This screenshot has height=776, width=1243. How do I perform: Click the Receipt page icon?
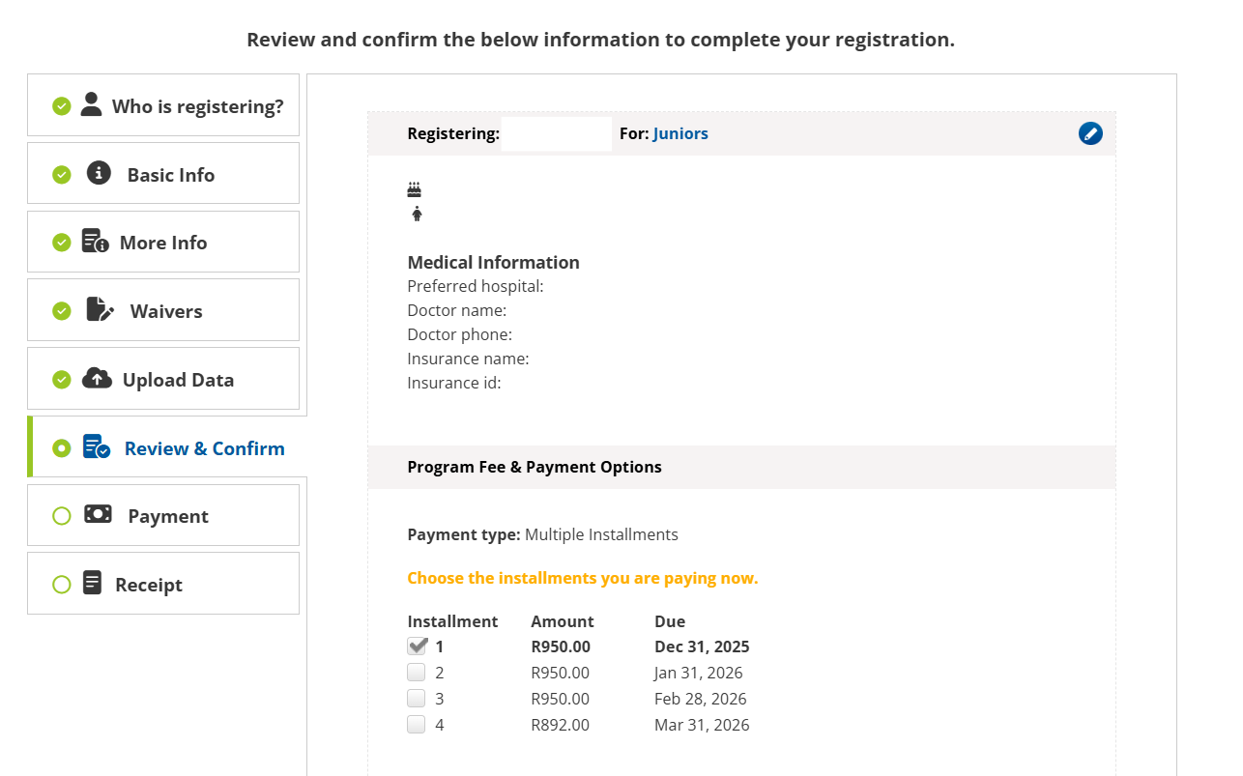click(x=93, y=583)
